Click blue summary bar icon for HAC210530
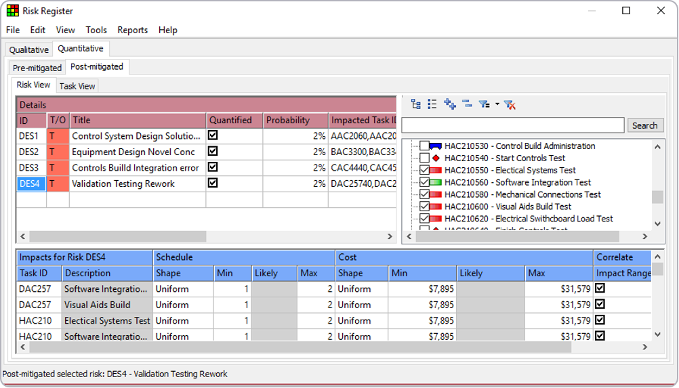Viewport: 679px width, 388px height. [436, 146]
